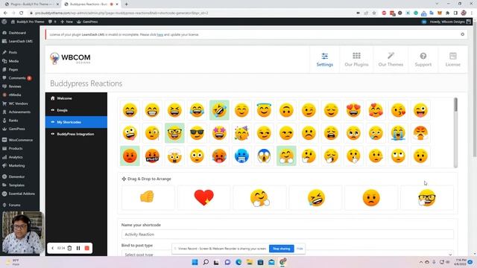Pick the exploding head emoji
477x268 pixels.
(174, 156)
